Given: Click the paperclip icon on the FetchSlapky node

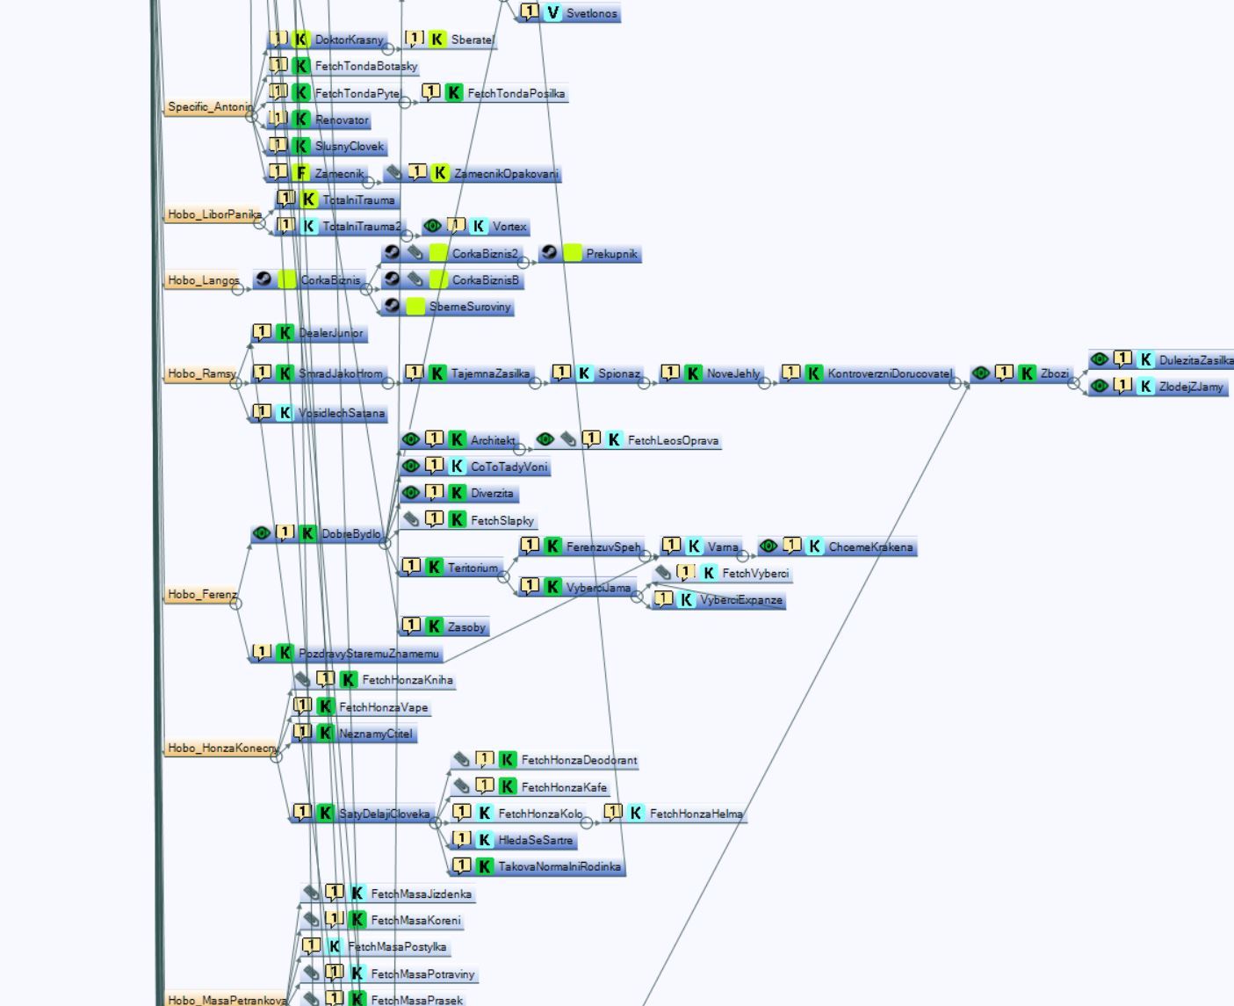Looking at the screenshot, I should [x=411, y=519].
